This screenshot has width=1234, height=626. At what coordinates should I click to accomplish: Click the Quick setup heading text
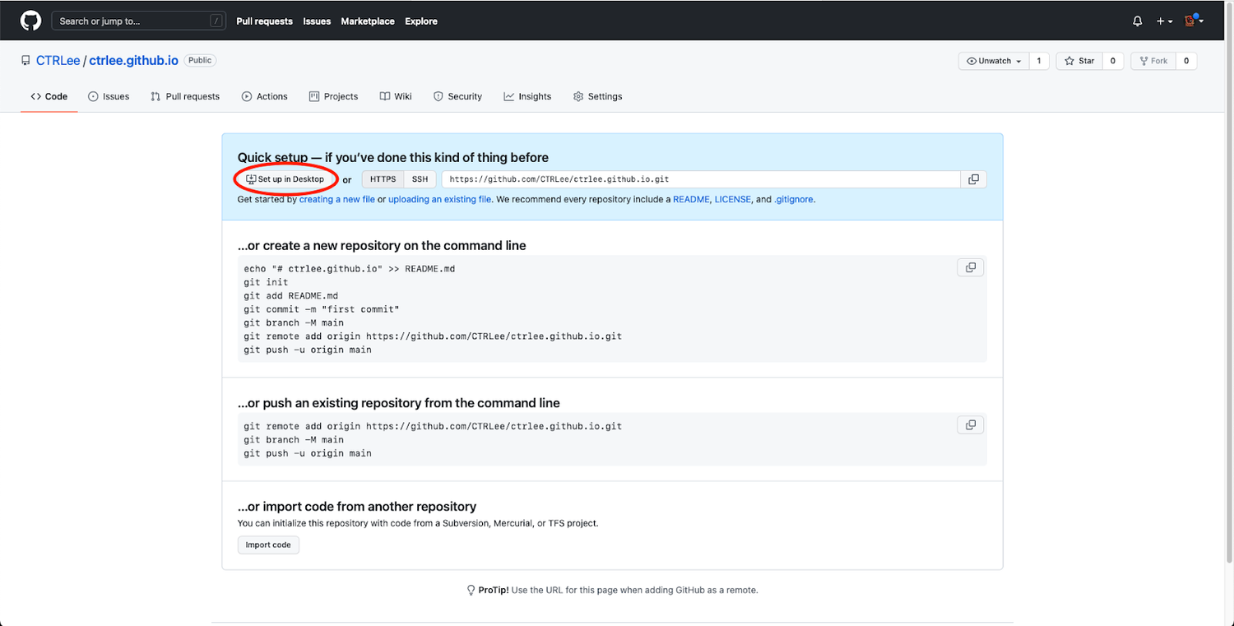pos(392,157)
